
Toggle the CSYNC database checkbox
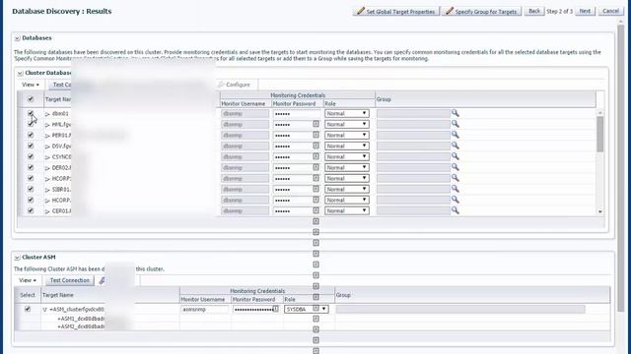pos(31,156)
